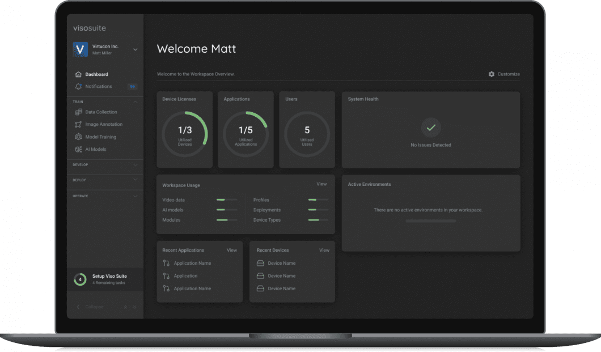Click the AI Models icon
The image size is (601, 352).
78,150
